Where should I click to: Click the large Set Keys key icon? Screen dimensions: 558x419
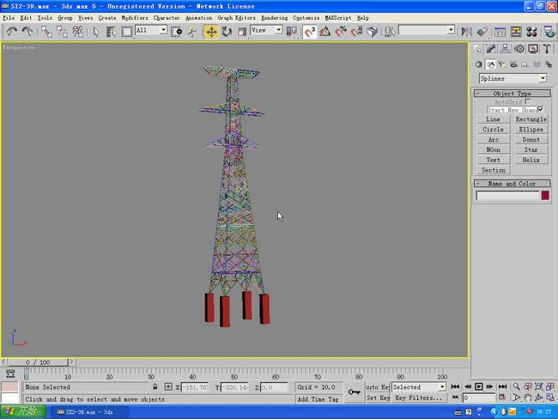(354, 392)
